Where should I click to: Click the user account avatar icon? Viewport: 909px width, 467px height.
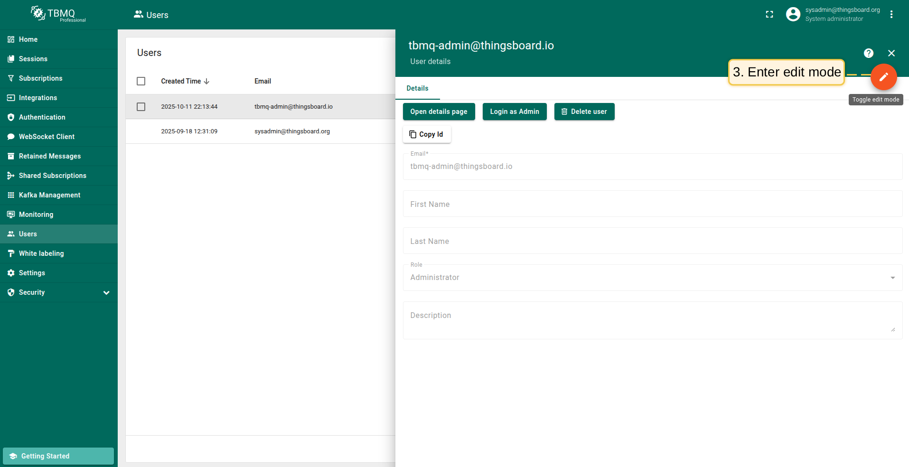(x=793, y=15)
